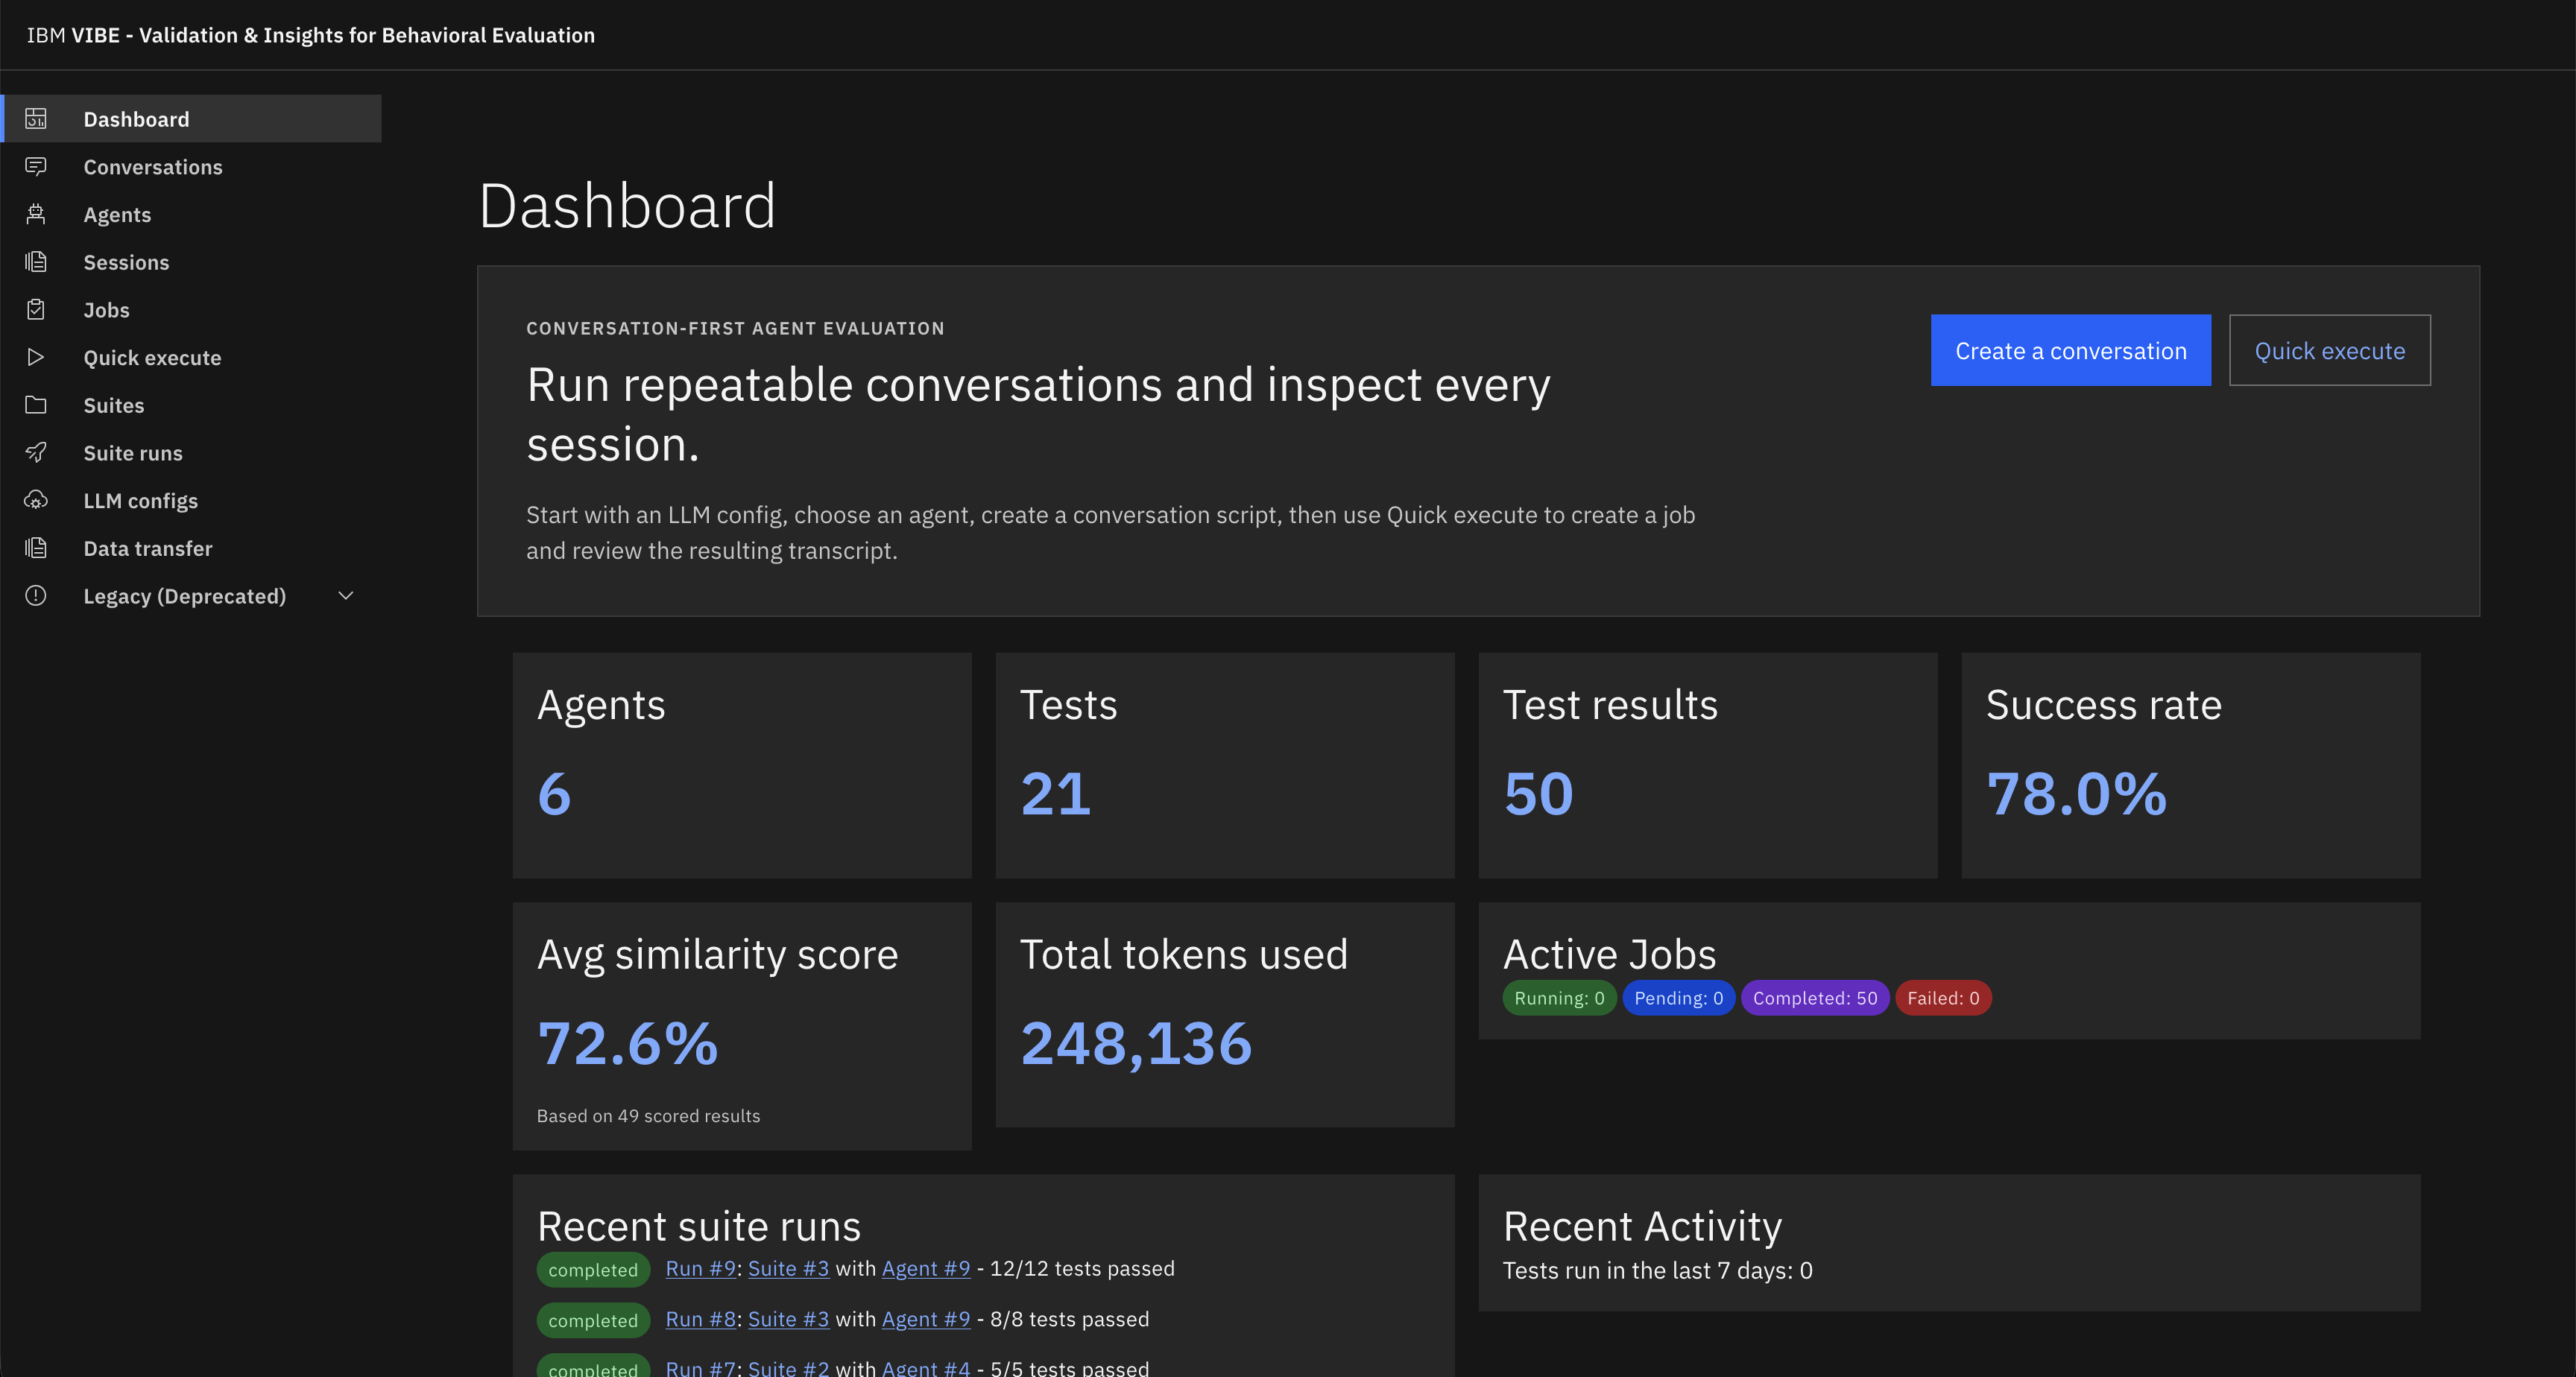Viewport: 2576px width, 1377px height.
Task: Open Sessions from the sidebar
Action: coord(191,262)
